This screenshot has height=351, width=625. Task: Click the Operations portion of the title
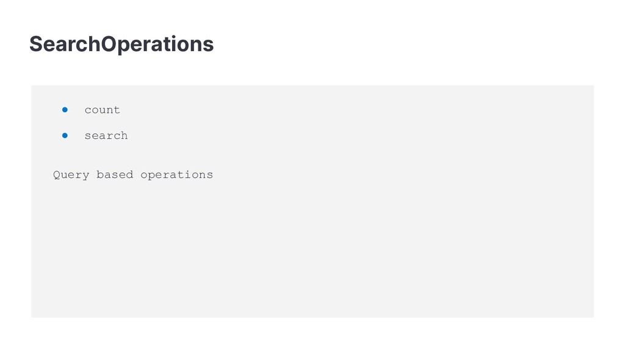pyautogui.click(x=157, y=44)
